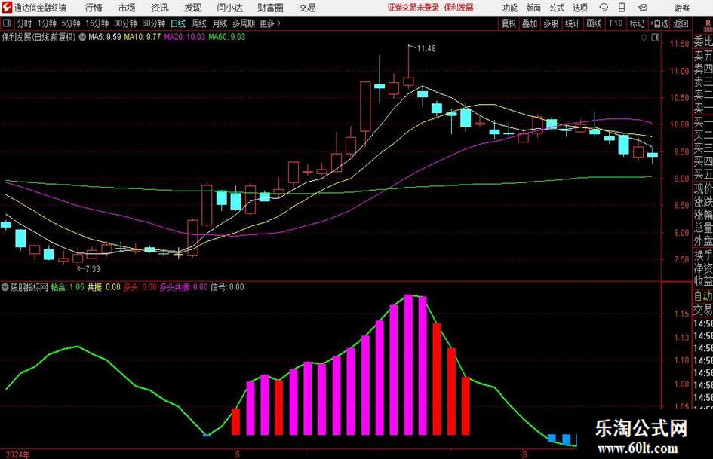713x459 pixels.
Task: Open the 功能 menu
Action: click(x=510, y=8)
